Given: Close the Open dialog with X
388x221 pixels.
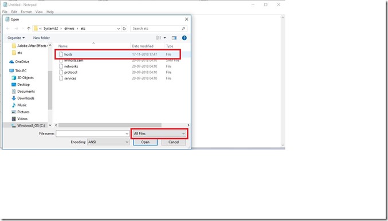Looking at the screenshot, I should pyautogui.click(x=187, y=19).
